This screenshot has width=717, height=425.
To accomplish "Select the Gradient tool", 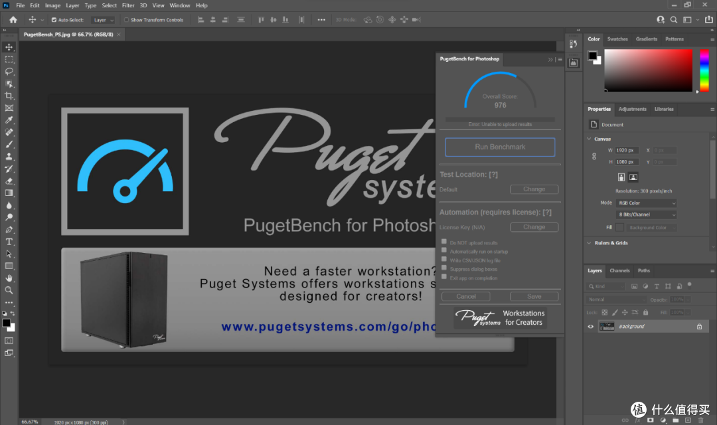I will tap(9, 193).
